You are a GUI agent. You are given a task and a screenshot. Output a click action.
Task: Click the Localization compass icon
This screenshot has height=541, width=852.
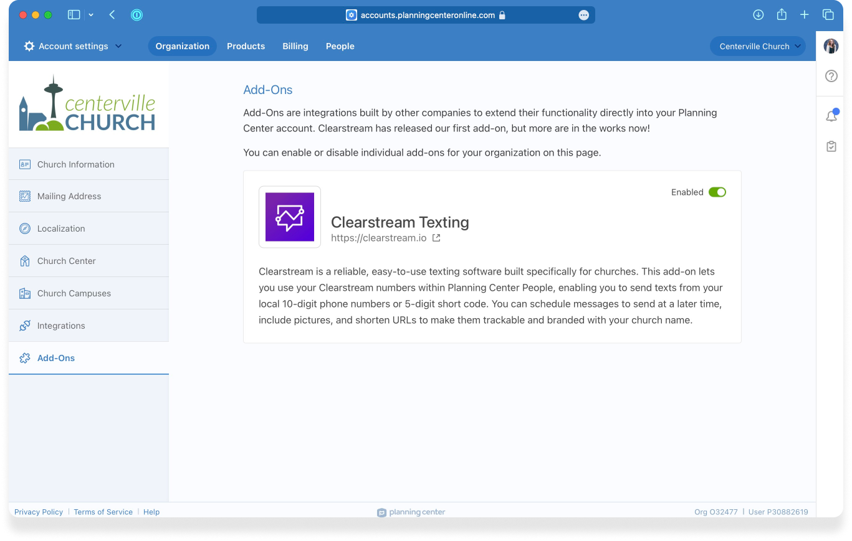pos(25,228)
